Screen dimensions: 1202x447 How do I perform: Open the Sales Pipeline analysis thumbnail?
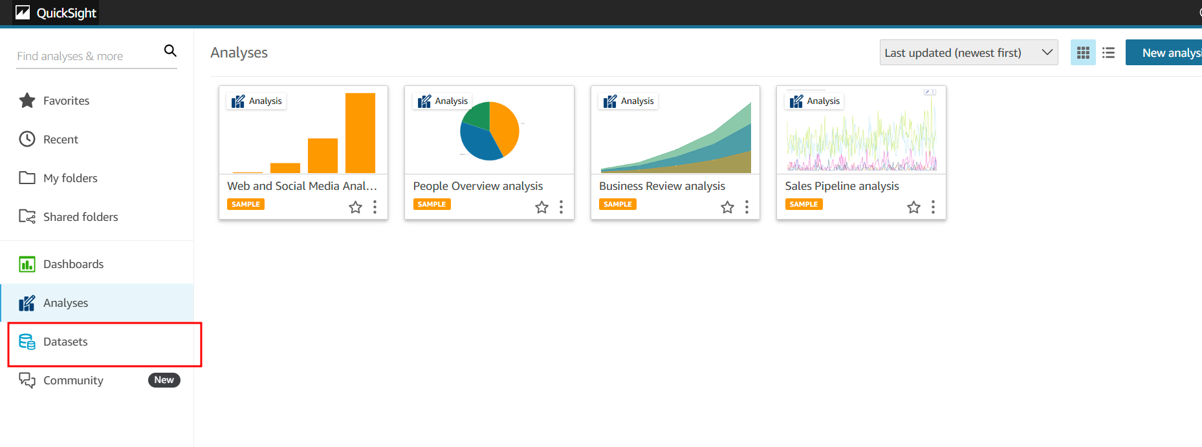[x=861, y=130]
